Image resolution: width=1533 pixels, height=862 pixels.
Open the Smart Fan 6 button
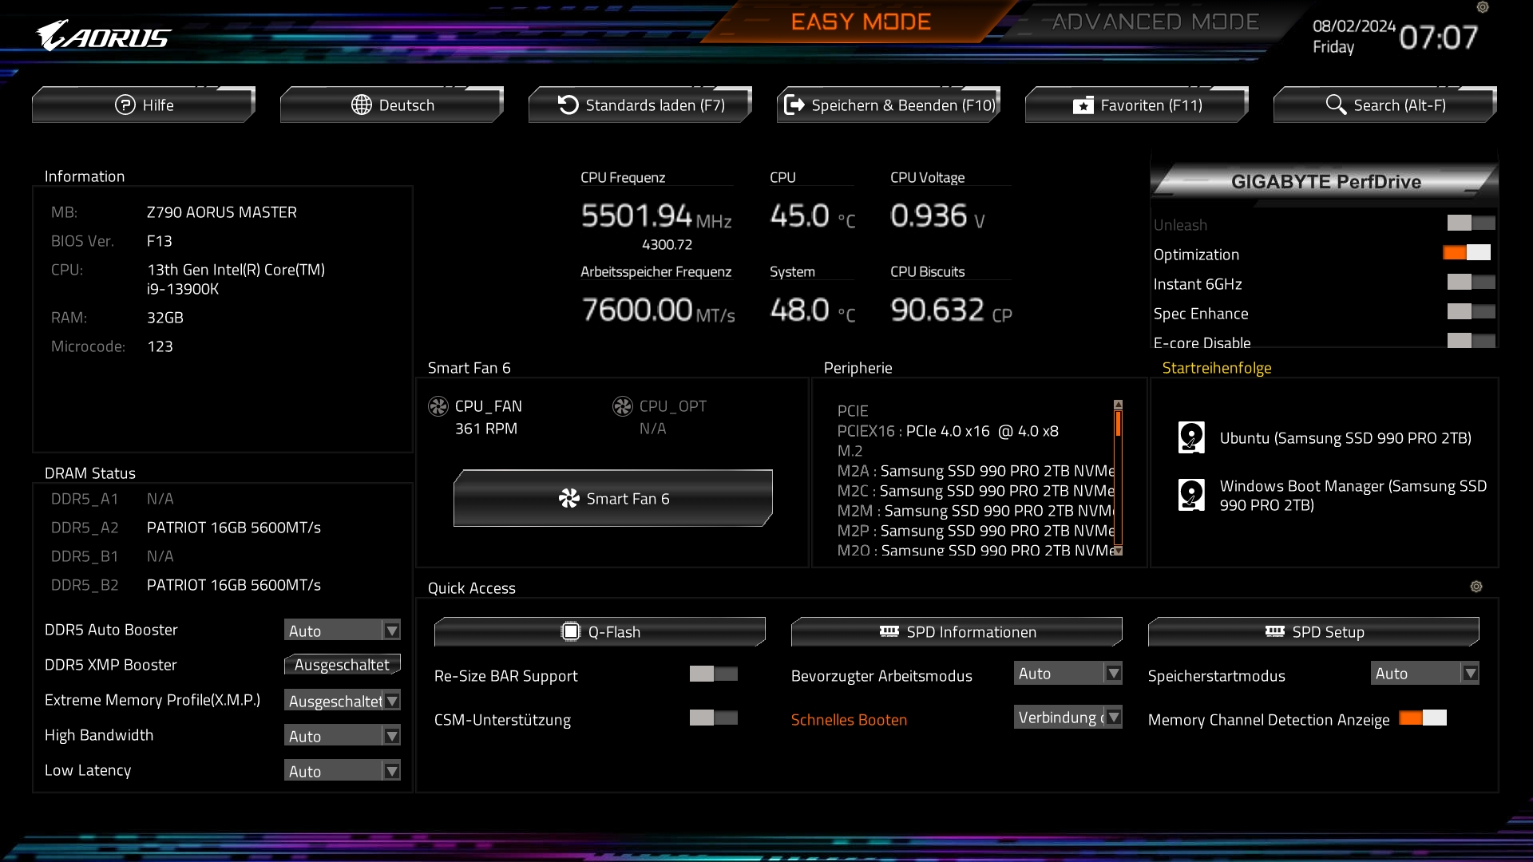pyautogui.click(x=613, y=499)
